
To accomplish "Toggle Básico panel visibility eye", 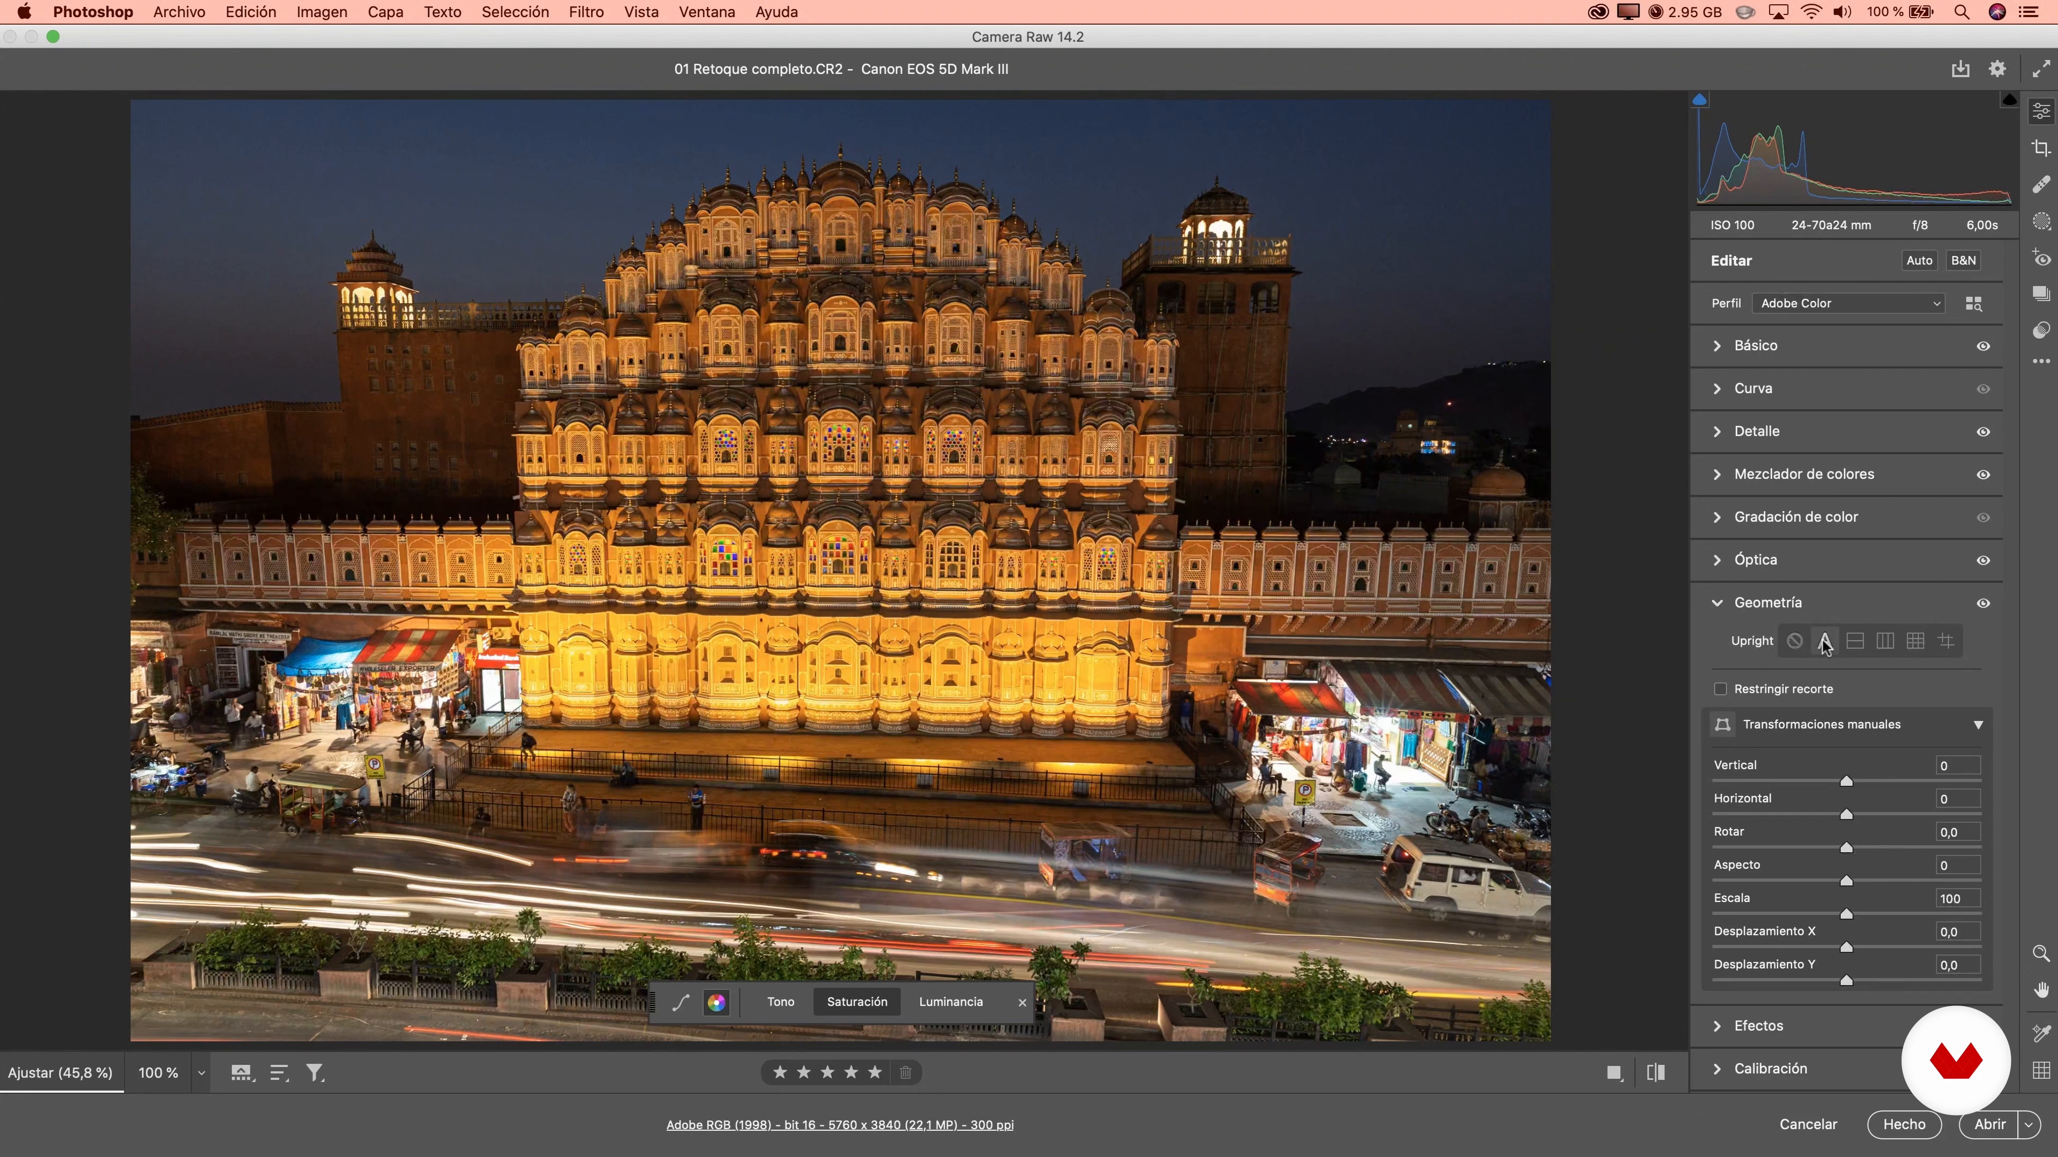I will 1983,347.
